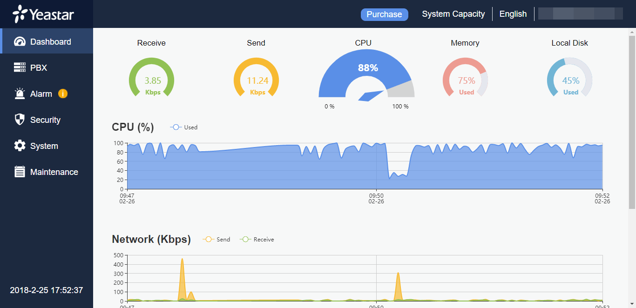
Task: Open the System menu item
Action: pyautogui.click(x=47, y=146)
